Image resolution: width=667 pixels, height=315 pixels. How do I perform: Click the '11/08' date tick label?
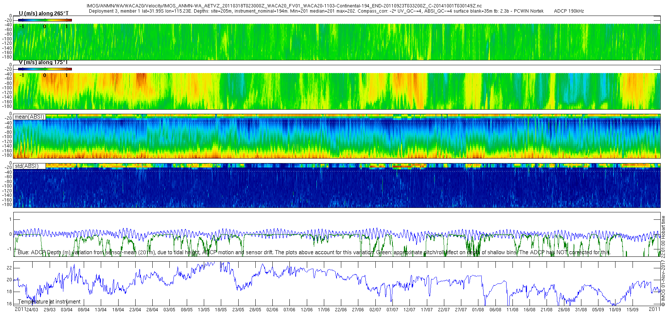pos(512,310)
